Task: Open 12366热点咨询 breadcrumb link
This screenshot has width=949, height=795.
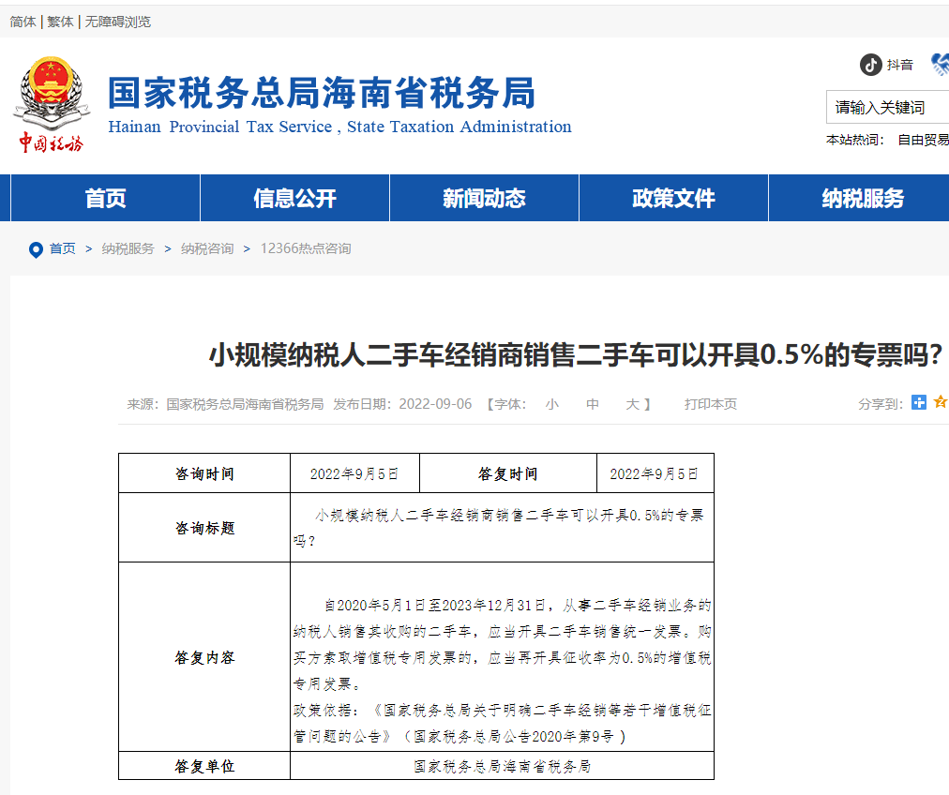Action: click(x=306, y=248)
